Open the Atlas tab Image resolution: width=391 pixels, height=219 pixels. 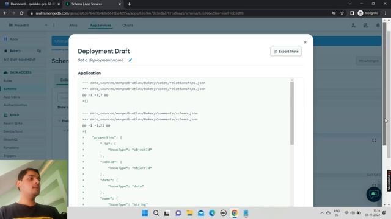click(73, 26)
